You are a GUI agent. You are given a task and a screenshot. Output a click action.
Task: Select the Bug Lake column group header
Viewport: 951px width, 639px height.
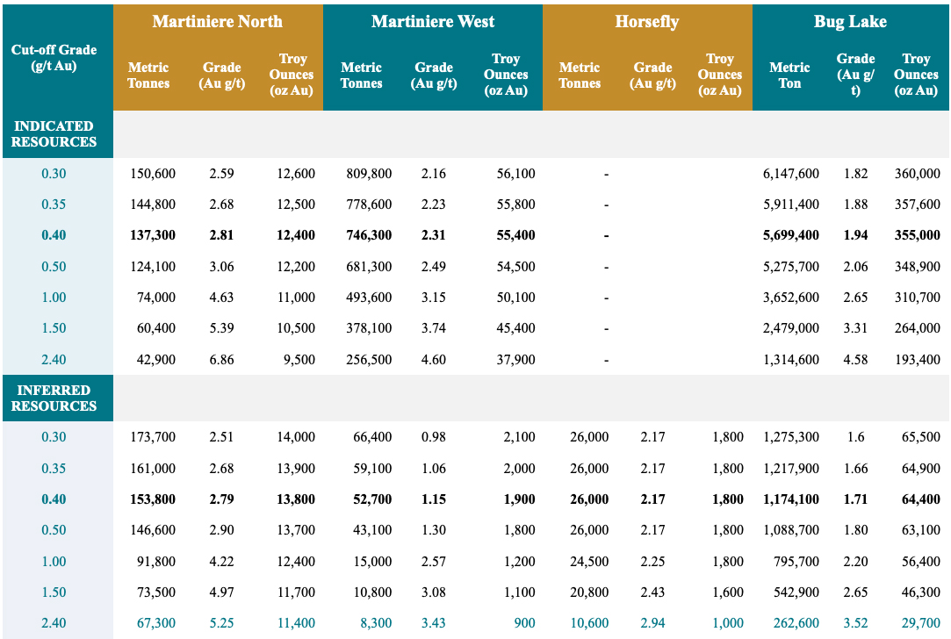850,22
